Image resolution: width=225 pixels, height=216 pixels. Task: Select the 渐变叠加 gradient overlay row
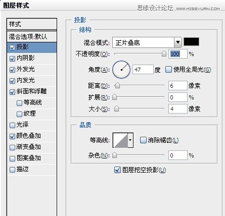coord(32,147)
